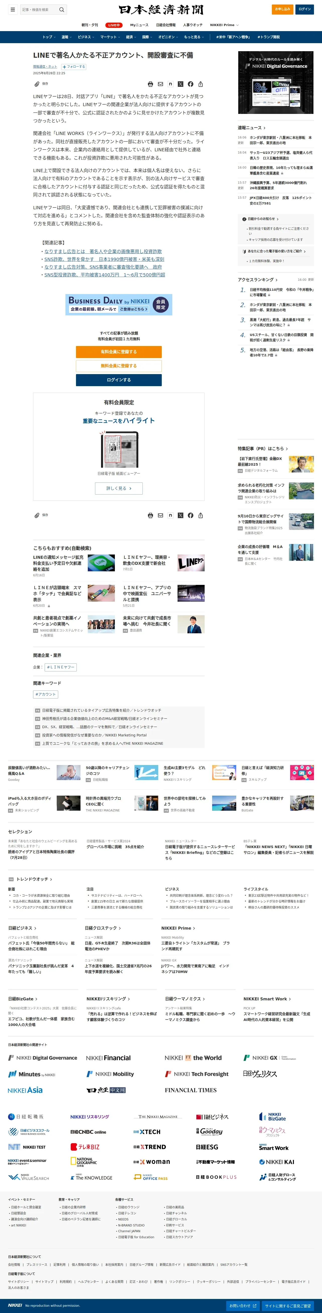The height and width of the screenshot is (1313, 322).
Task: Open the hamburger menu icon in the header
Action: click(x=13, y=9)
